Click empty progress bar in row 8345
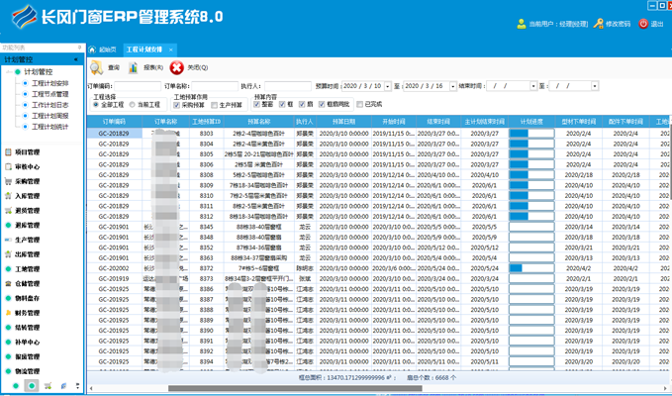 click(531, 227)
